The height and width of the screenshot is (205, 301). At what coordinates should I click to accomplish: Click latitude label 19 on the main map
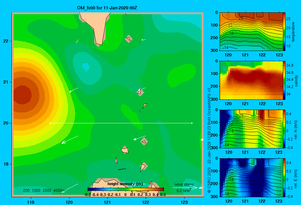pos(6,164)
